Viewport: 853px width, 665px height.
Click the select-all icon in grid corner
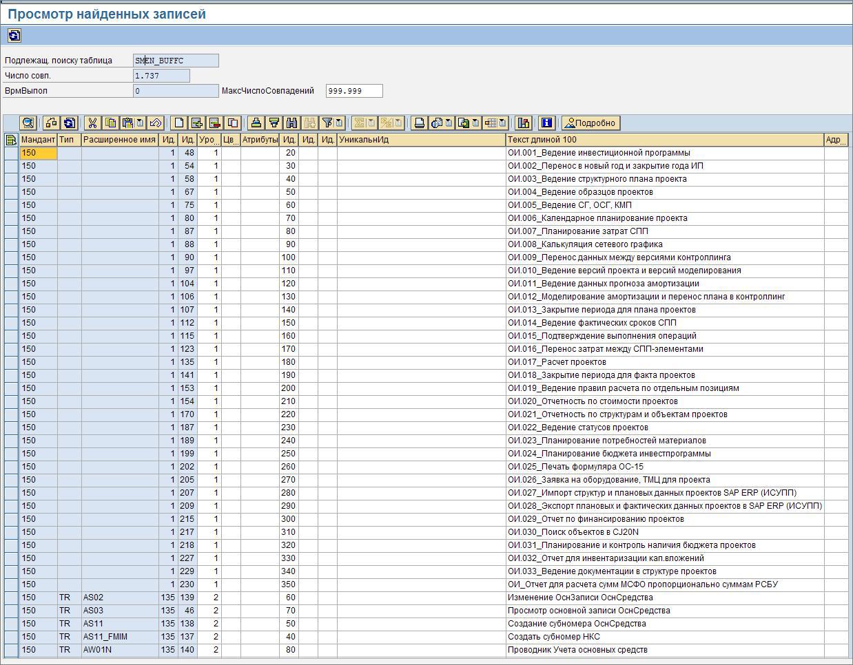coord(11,140)
